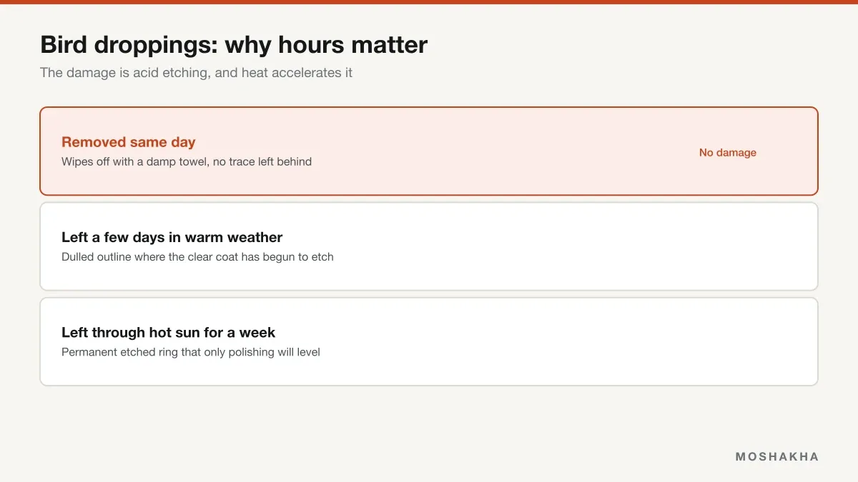Screen dimensions: 858x482
Task: Click the subtitle about acid etching and heat
Action: [x=196, y=73]
